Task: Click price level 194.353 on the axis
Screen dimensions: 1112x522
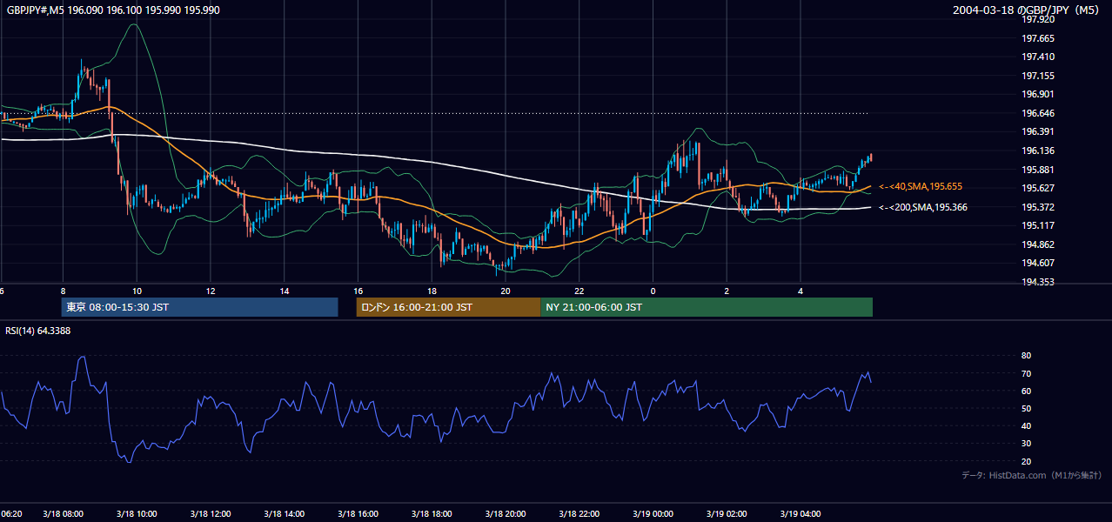Action: 1038,282
